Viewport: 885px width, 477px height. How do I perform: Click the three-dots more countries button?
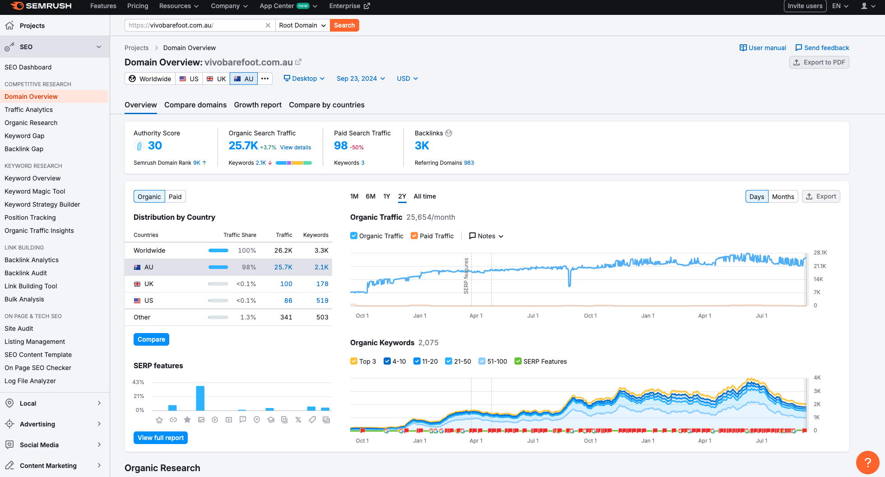265,79
